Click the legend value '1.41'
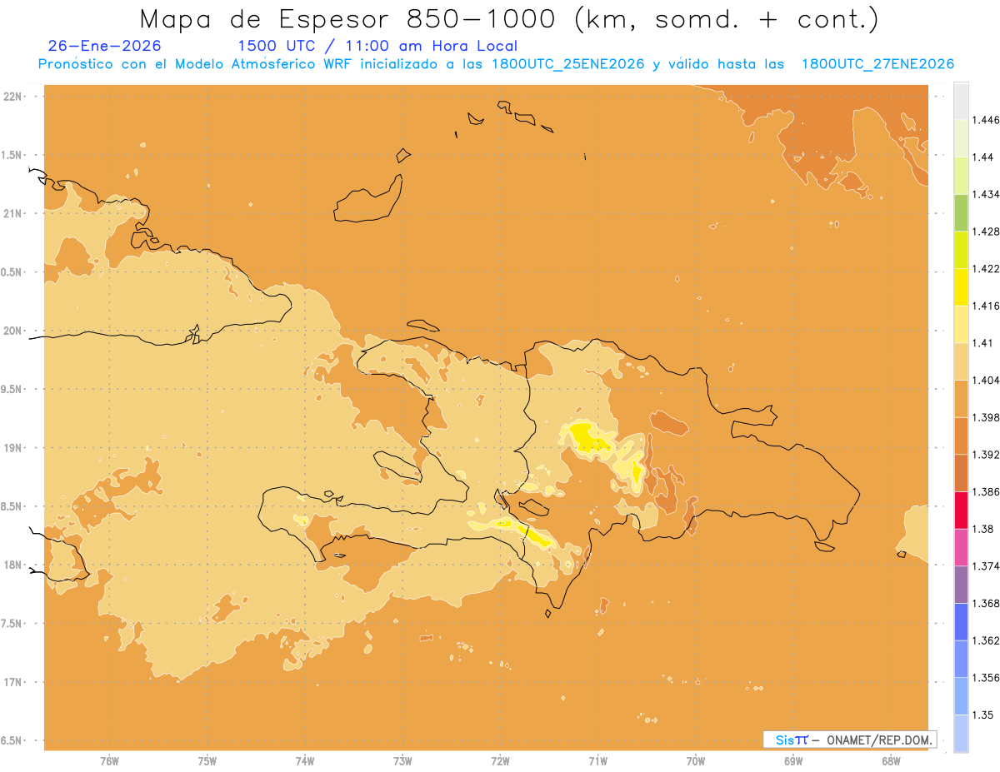1000x772 pixels. (x=982, y=343)
